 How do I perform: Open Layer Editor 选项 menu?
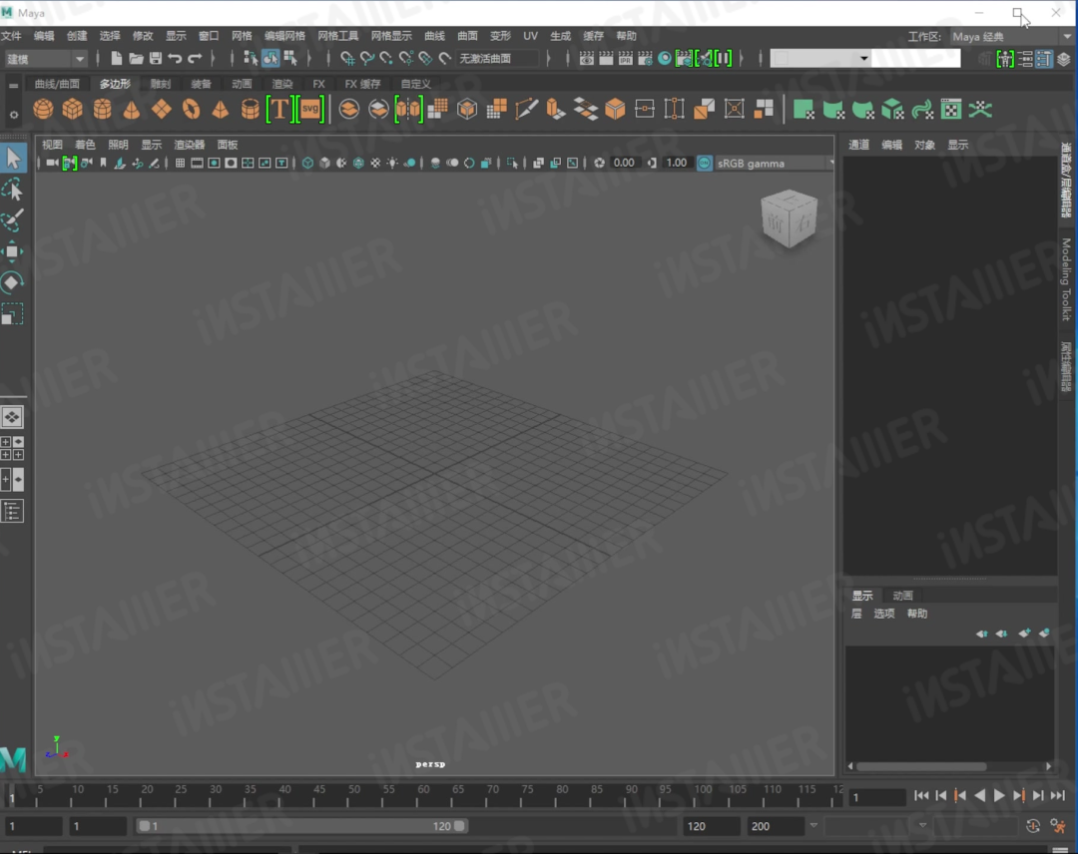pos(884,614)
